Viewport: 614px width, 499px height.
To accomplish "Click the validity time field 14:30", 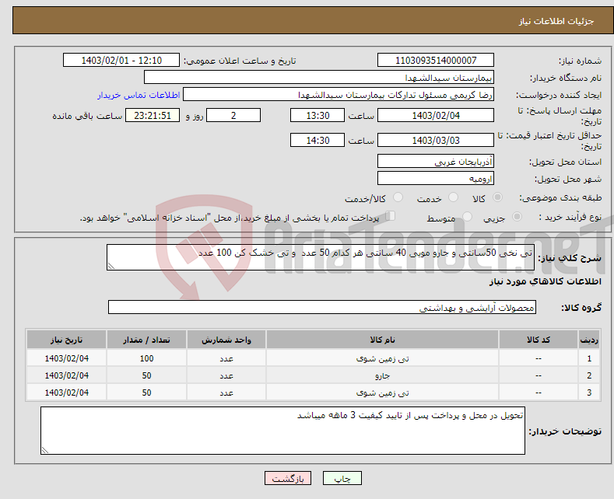I will coord(318,140).
